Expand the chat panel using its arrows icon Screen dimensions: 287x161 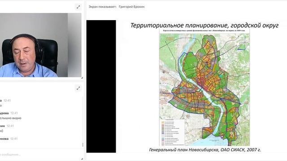click(x=78, y=88)
